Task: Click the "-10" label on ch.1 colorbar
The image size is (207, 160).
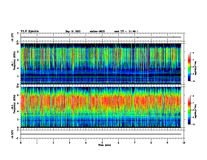Action: [193, 81]
